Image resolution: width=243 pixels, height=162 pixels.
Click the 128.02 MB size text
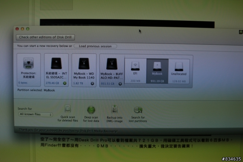[179, 81]
